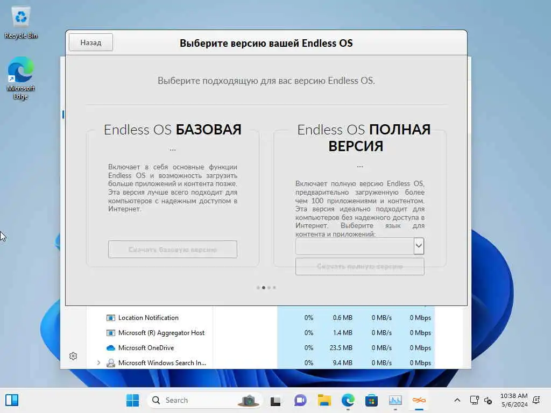
Task: Select the Microsoft Windows Search In... process name
Action: pos(162,363)
